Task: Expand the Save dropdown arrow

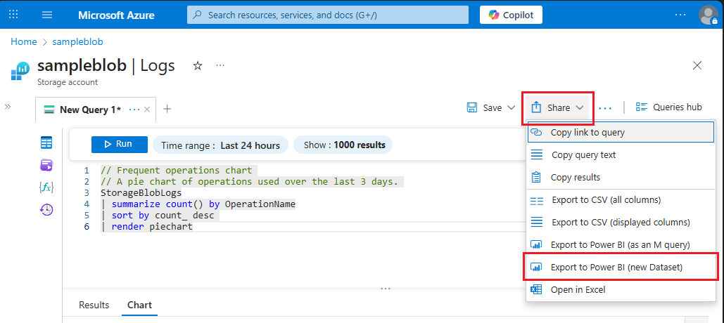Action: click(x=511, y=107)
